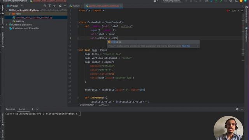This screenshot has height=140, width=249.
Task: Click 'page.appbar = AppBar(' line
Action: tap(100, 62)
